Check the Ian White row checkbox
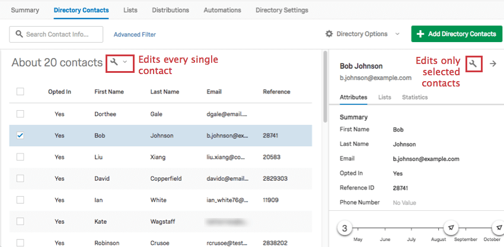 pyautogui.click(x=20, y=200)
